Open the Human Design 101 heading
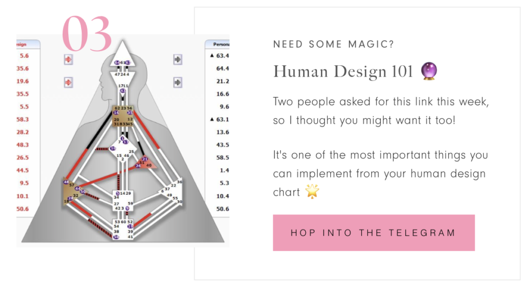530x291 pixels. point(343,71)
